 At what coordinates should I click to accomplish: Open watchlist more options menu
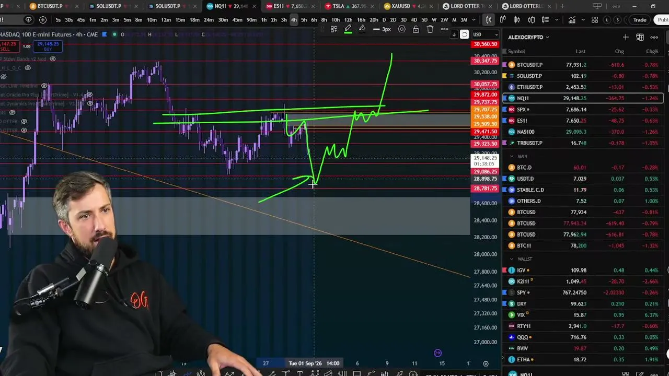(x=654, y=37)
